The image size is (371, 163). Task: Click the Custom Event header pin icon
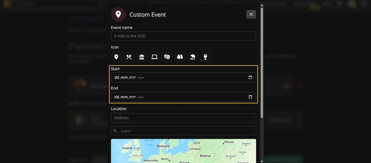click(118, 14)
